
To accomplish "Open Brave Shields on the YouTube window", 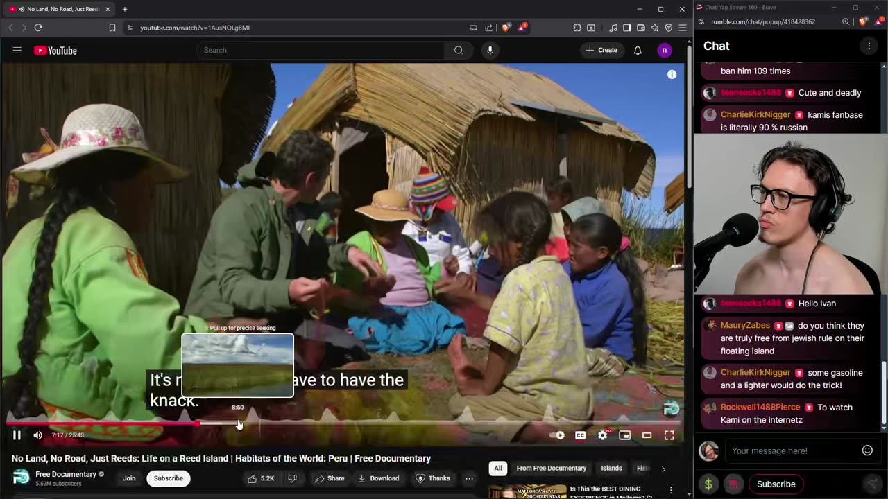I will pyautogui.click(x=506, y=28).
